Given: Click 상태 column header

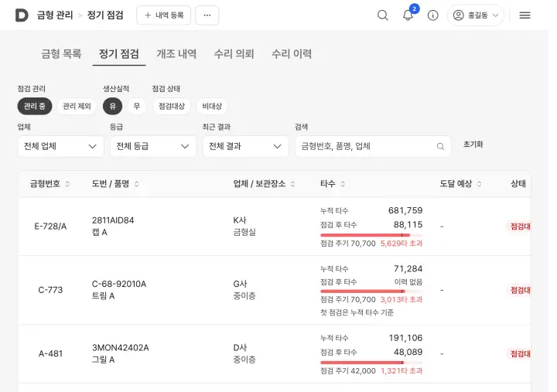Looking at the screenshot, I should point(518,183).
